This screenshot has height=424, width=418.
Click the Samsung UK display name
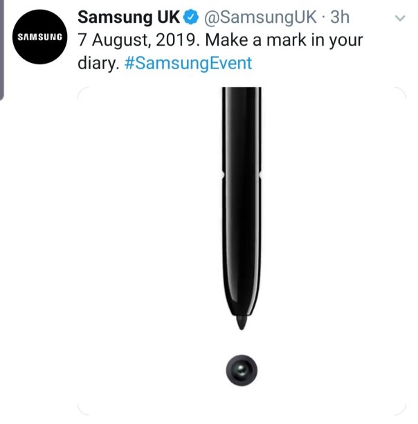(129, 17)
